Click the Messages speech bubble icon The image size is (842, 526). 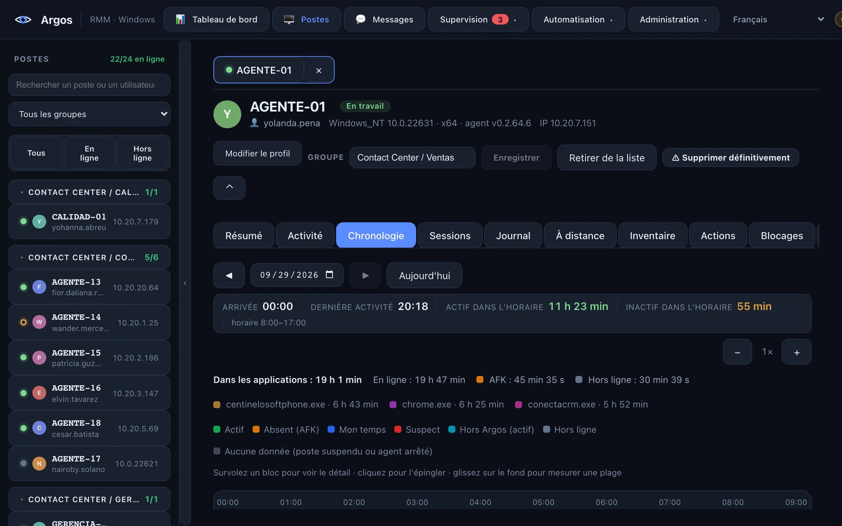tap(361, 19)
